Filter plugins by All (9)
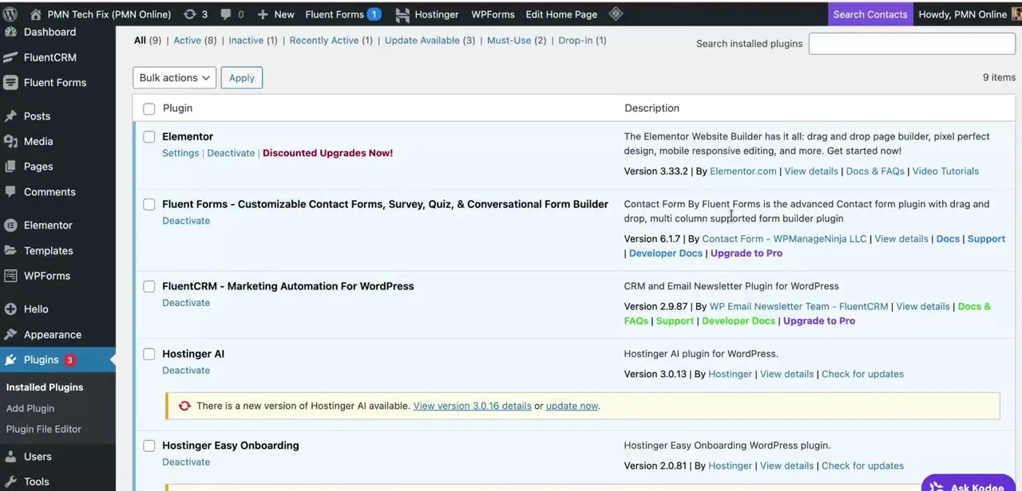This screenshot has width=1022, height=491. (x=148, y=40)
